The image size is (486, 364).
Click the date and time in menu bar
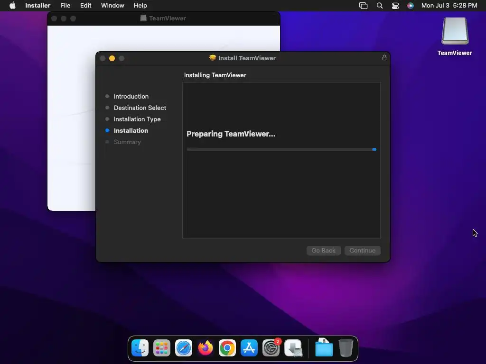(x=449, y=6)
